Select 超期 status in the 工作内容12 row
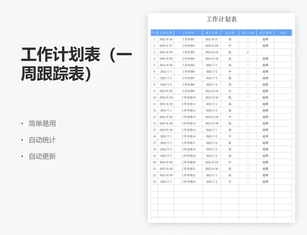This screenshot has width=307, height=235. pyautogui.click(x=265, y=110)
